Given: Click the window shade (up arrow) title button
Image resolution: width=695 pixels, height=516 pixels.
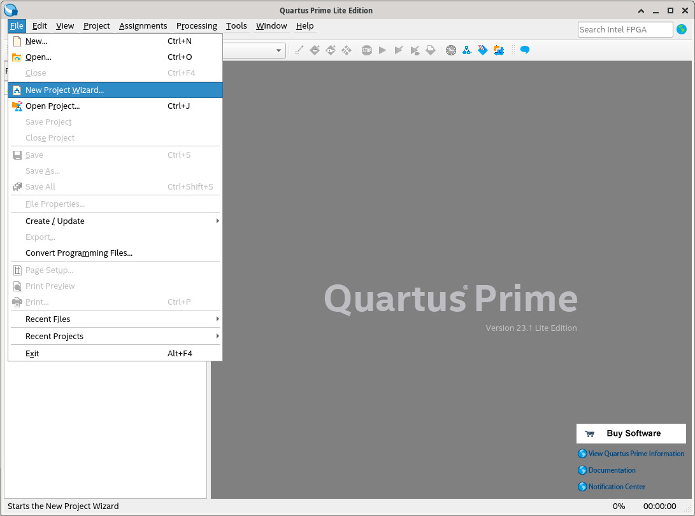Looking at the screenshot, I should pyautogui.click(x=641, y=11).
